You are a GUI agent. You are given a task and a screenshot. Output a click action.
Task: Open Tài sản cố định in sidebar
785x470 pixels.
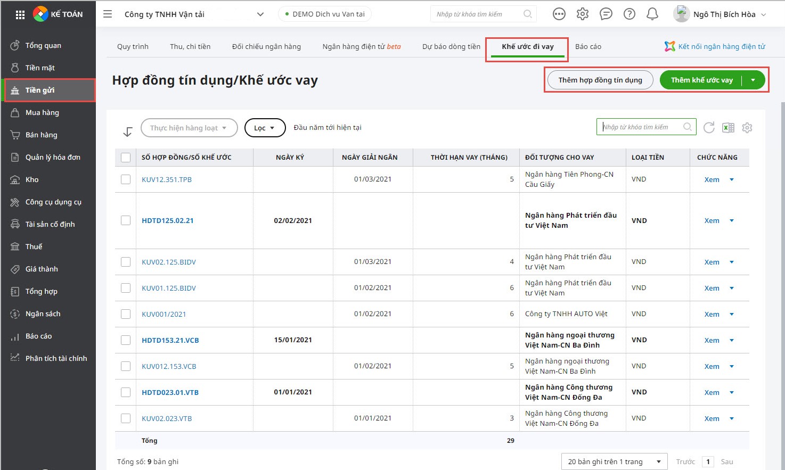point(48,224)
